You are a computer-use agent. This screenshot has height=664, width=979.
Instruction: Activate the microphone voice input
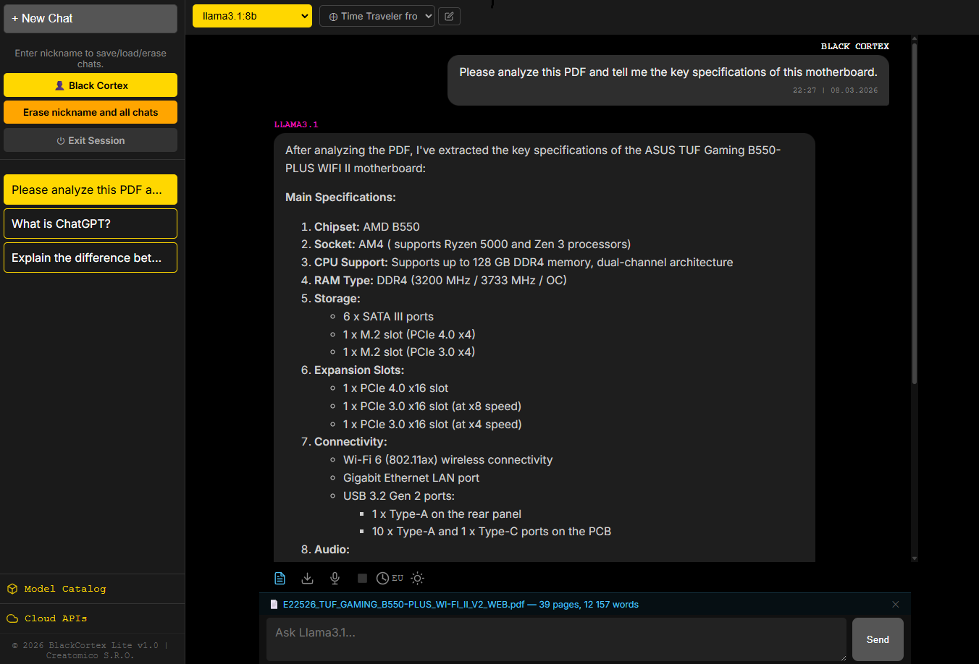tap(335, 578)
